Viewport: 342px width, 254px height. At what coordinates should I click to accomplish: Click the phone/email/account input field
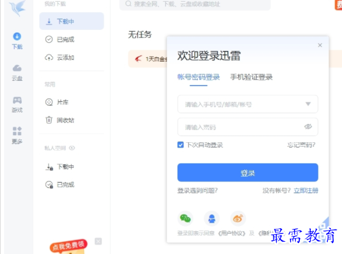click(248, 104)
